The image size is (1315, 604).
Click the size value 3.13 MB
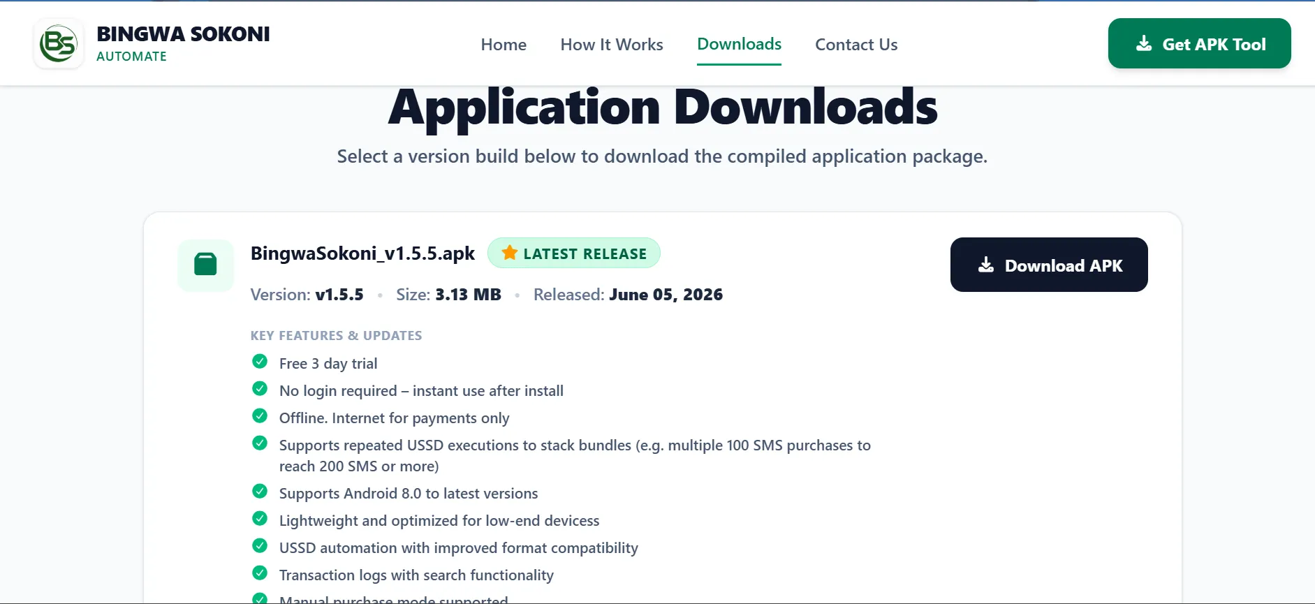(x=468, y=295)
